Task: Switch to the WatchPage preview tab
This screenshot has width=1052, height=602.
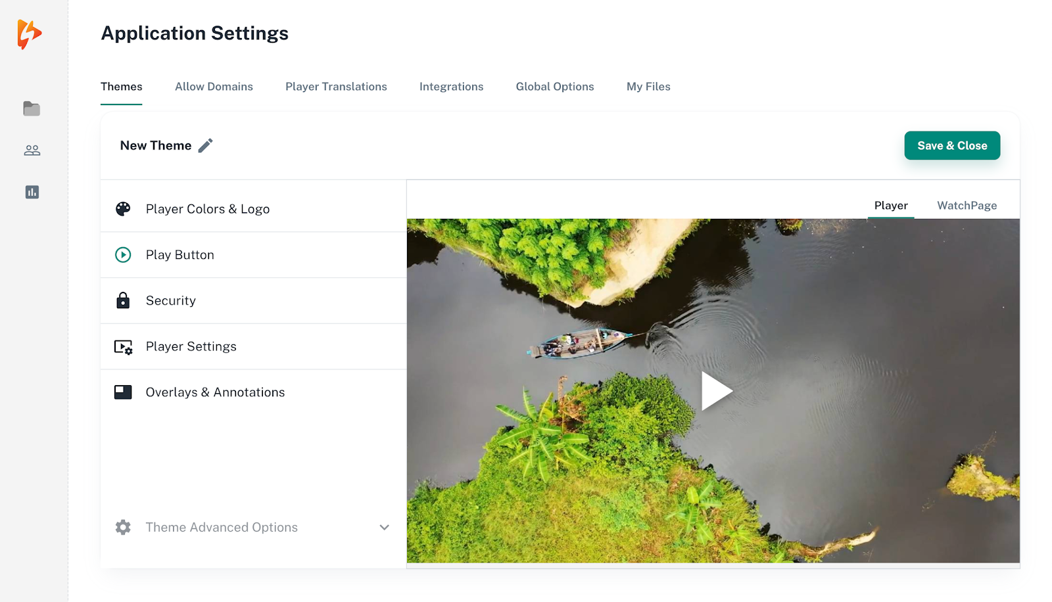Action: 967,205
